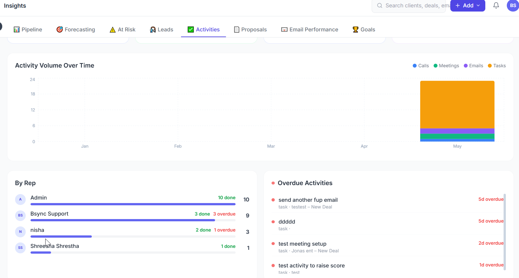
Task: Expand the Add button dropdown chevron
Action: coord(478,5)
